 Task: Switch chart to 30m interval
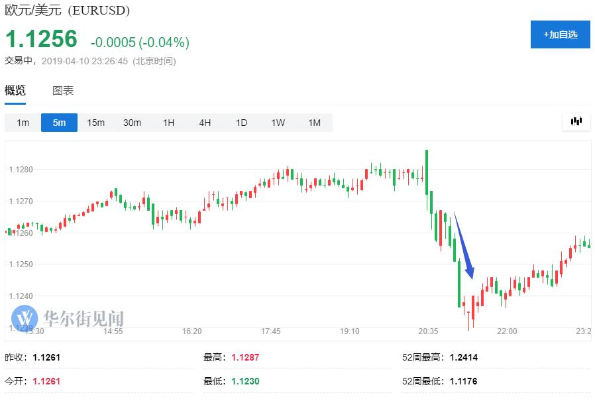[132, 123]
